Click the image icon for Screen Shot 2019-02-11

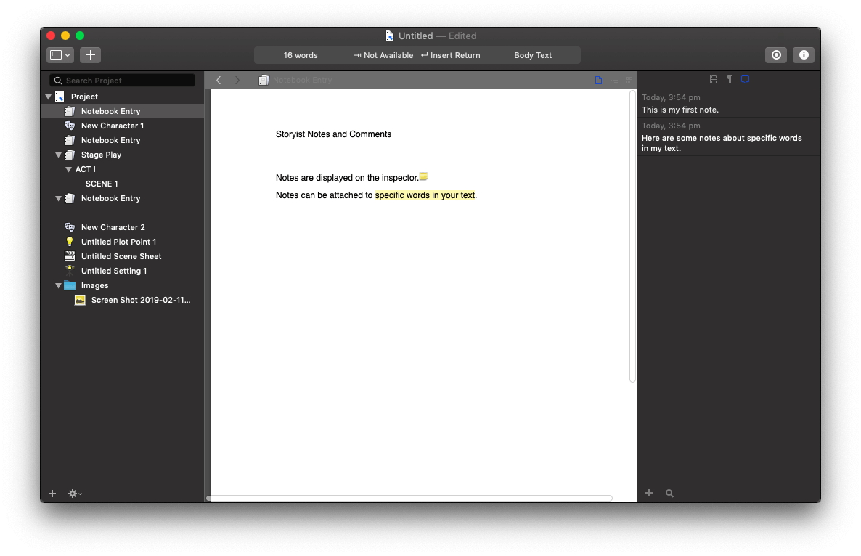(x=80, y=301)
